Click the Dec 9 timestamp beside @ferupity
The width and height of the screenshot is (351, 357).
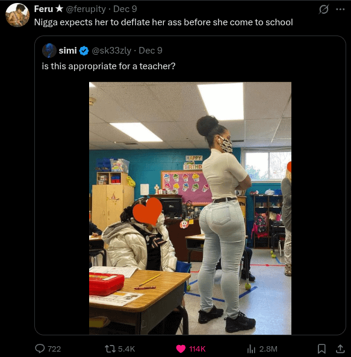(x=125, y=9)
